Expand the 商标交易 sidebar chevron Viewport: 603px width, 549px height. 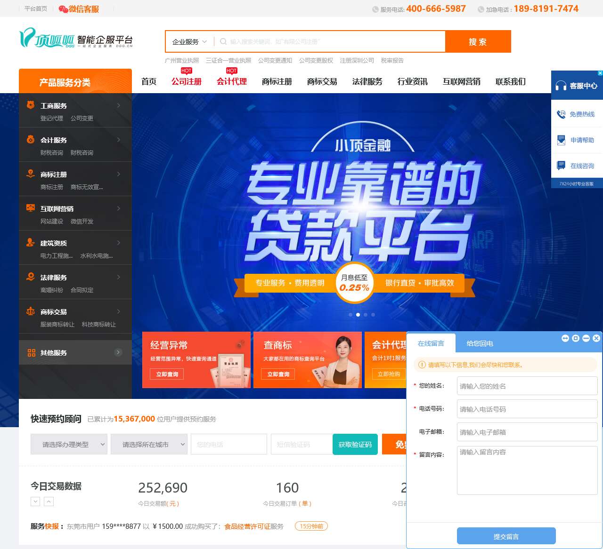[118, 311]
